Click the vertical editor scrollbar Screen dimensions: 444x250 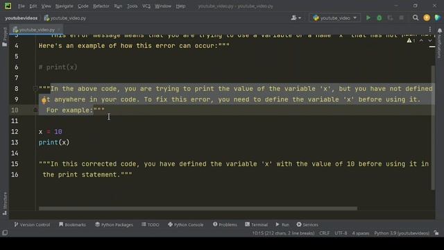tap(433, 128)
